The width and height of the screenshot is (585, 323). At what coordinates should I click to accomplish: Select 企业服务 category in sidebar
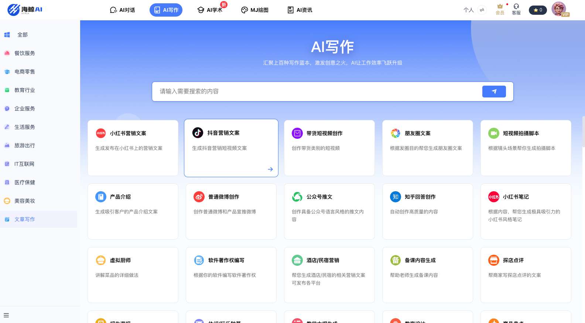[x=38, y=109]
